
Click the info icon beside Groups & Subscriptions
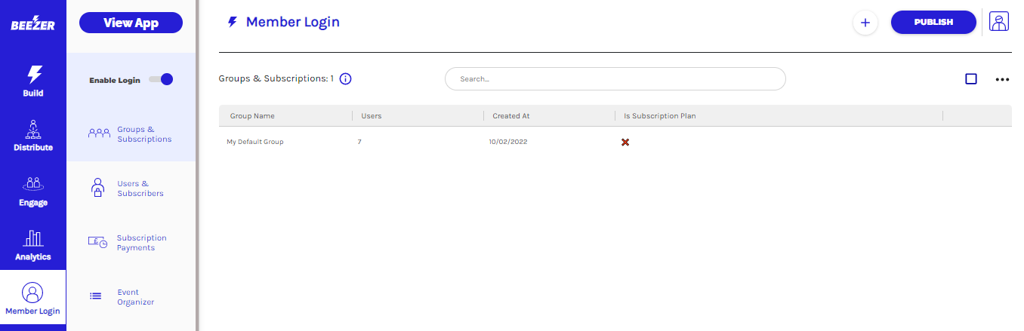click(346, 78)
